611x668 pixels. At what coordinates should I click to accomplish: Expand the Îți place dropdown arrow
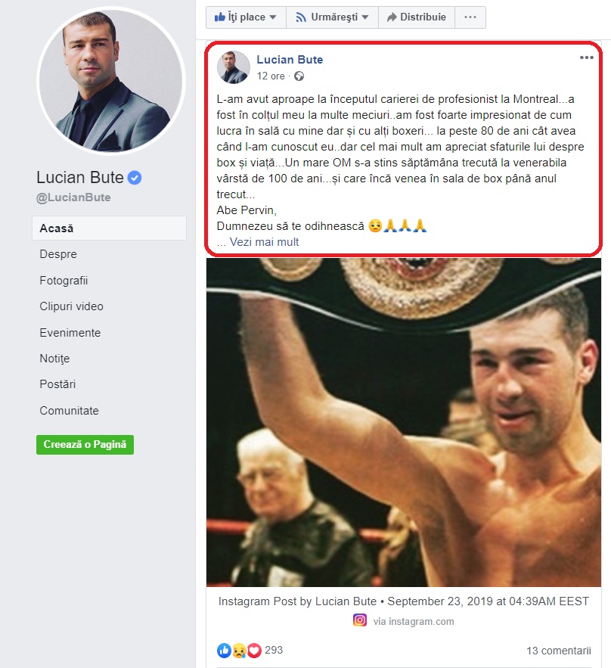point(273,17)
